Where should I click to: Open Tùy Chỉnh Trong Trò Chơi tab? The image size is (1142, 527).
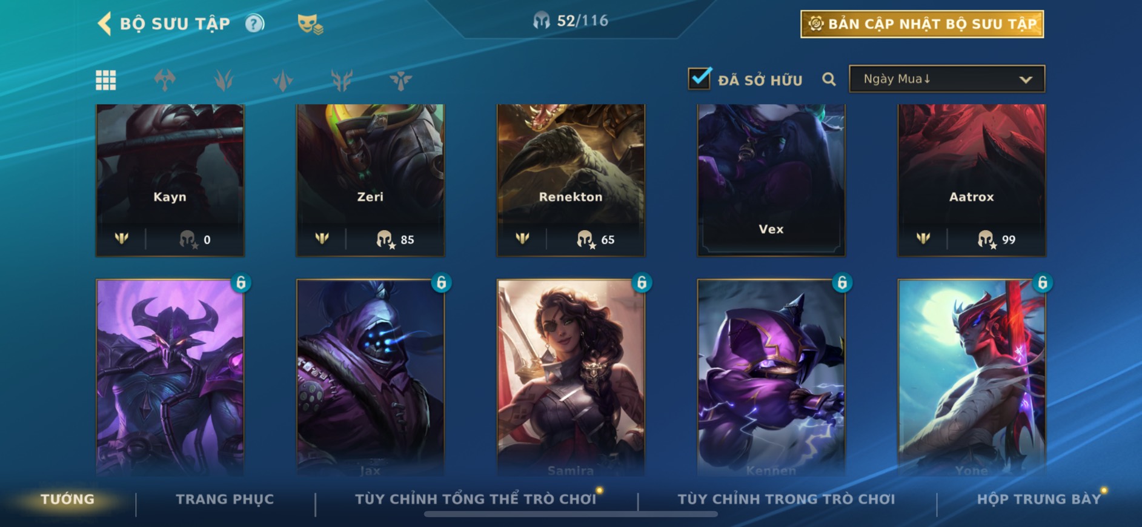tap(786, 499)
